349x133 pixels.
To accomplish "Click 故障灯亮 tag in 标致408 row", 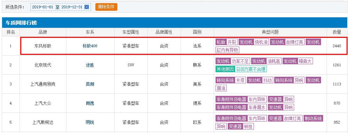I will click(295, 42).
